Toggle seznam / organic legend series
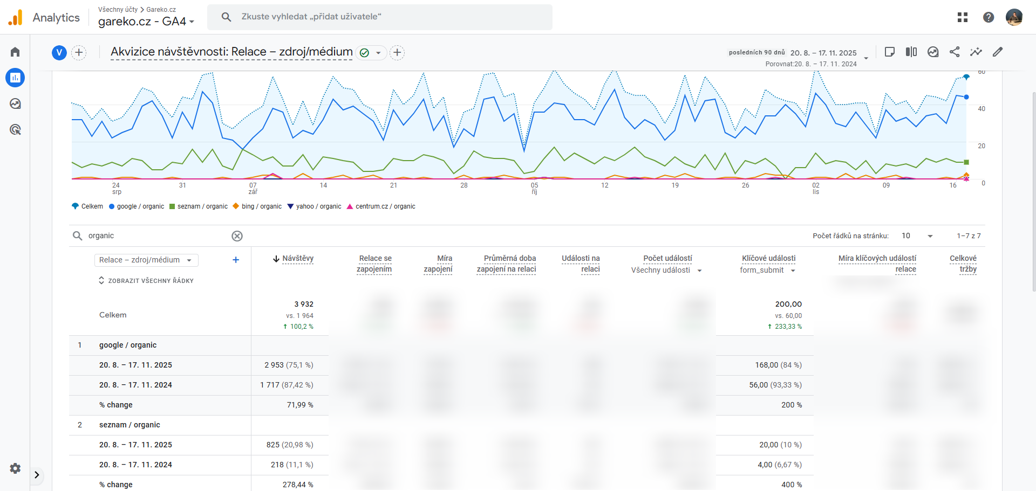1036x491 pixels. click(x=199, y=206)
